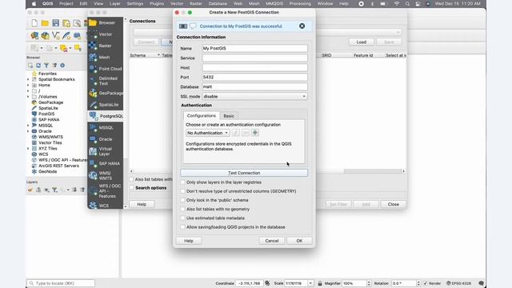Screen dimensions: 512x288
Task: Select the Point Cloud source type
Action: click(x=106, y=69)
